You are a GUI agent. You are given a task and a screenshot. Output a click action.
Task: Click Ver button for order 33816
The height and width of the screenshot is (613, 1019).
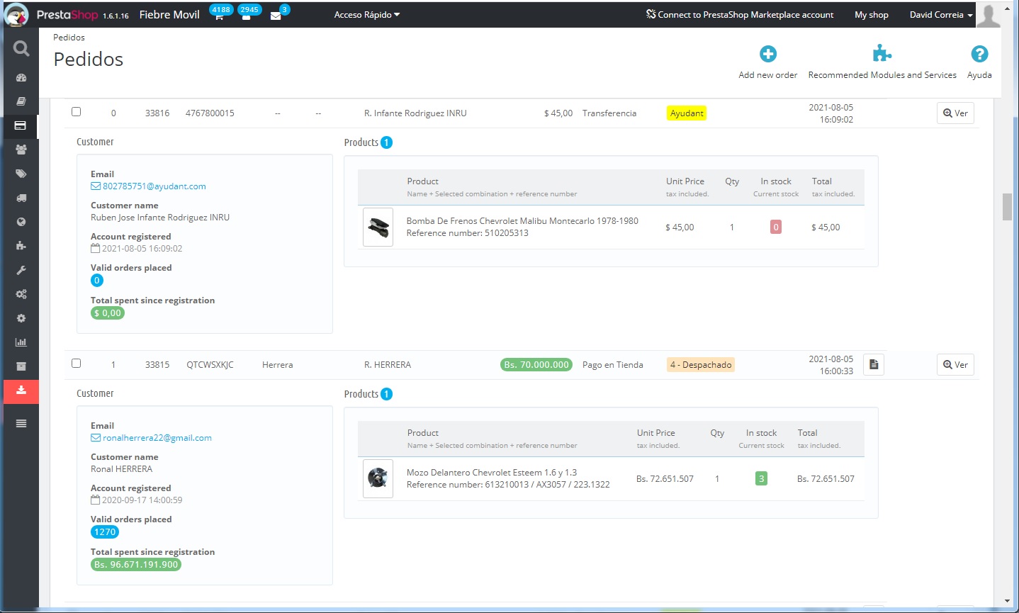click(955, 113)
